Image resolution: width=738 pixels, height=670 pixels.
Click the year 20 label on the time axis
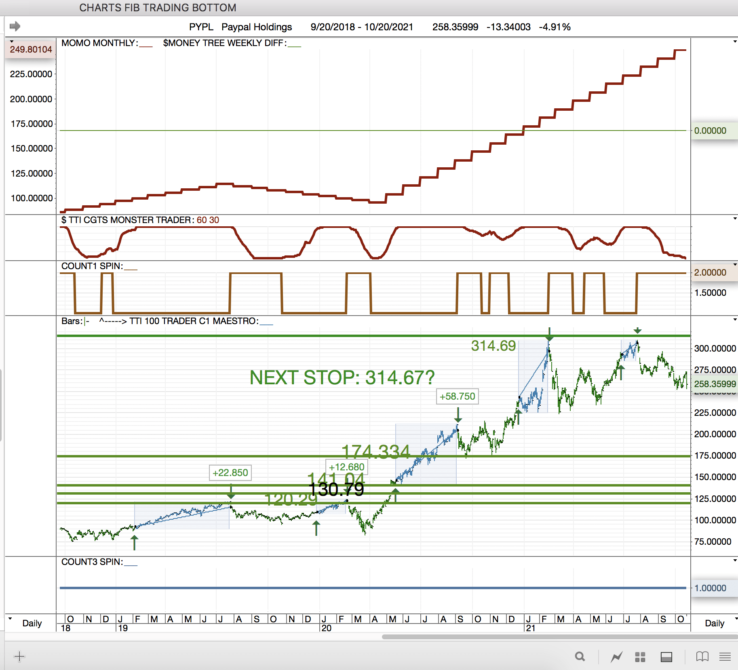(x=326, y=628)
